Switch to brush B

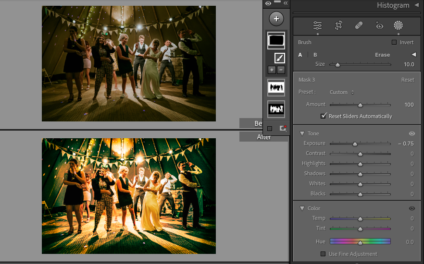coord(315,55)
